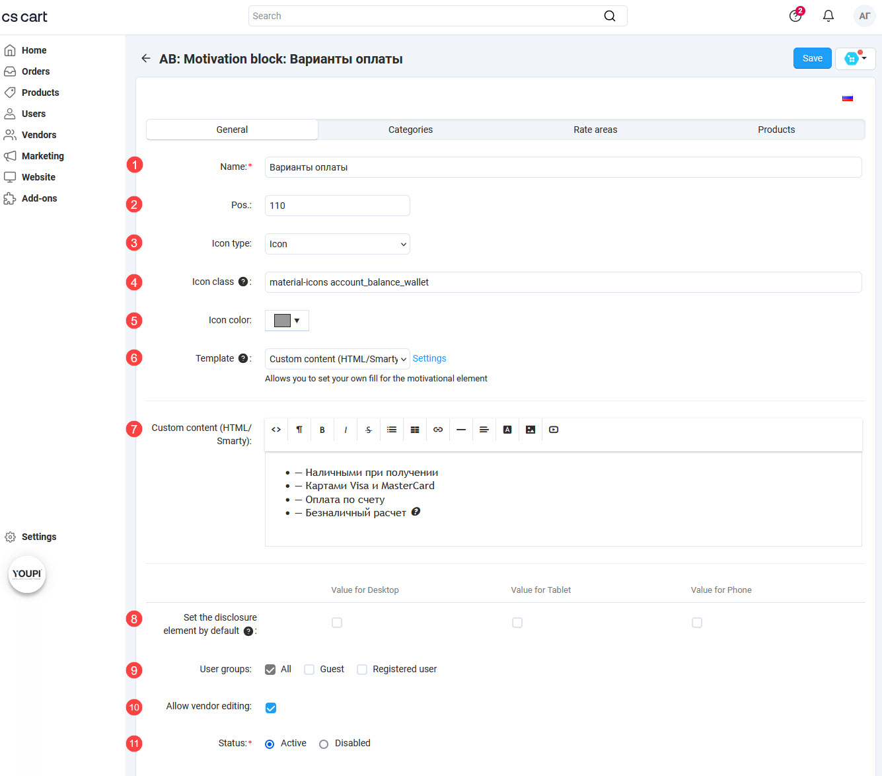Screen dimensions: 882x776
Task: Expand the Template selection dropdown
Action: tap(337, 359)
